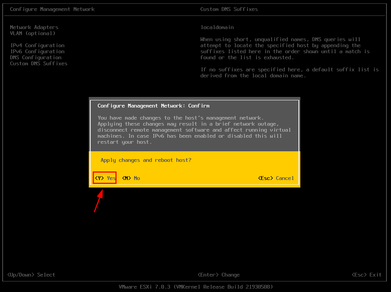
Task: Click the Apply changes and reboot host prompt
Action: 146,160
